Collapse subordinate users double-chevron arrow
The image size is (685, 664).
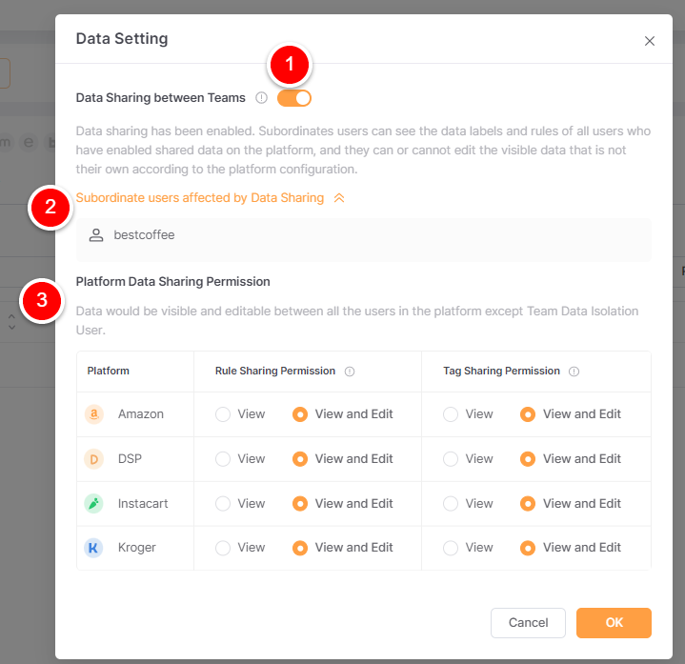(x=339, y=198)
